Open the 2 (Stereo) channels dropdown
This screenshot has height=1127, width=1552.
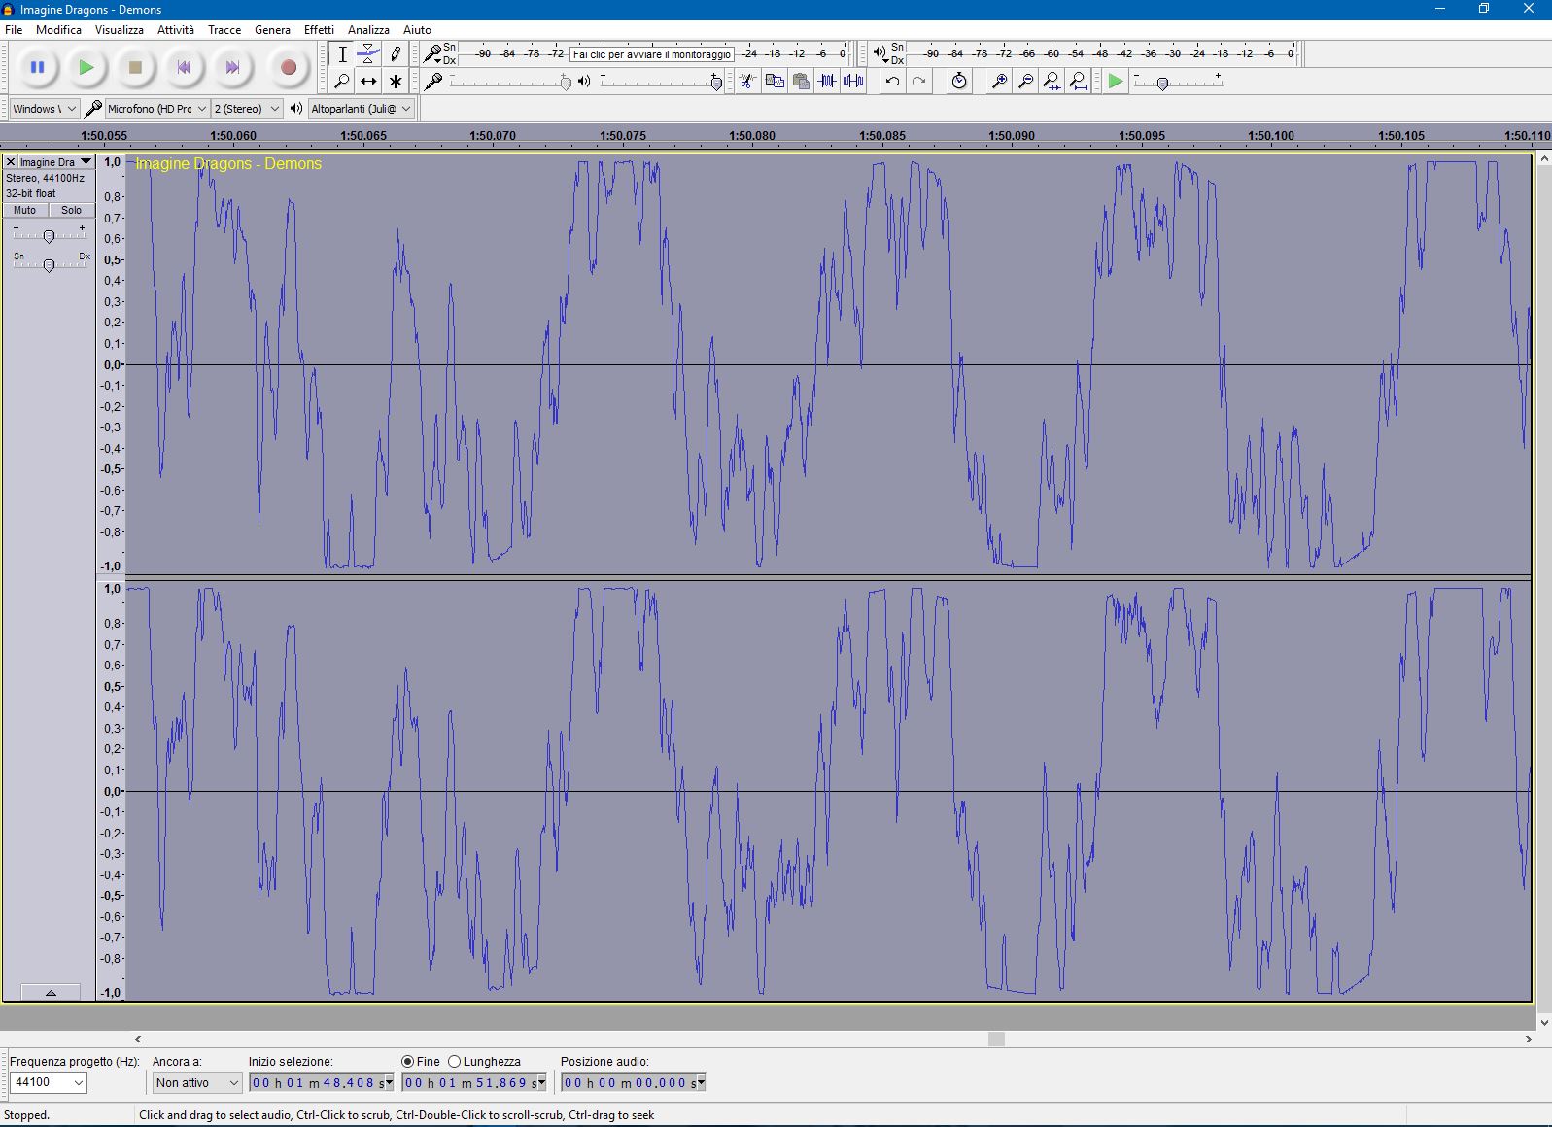(247, 109)
